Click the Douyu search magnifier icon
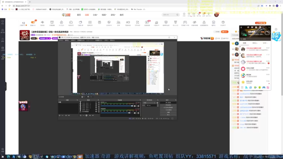 pos(177,15)
